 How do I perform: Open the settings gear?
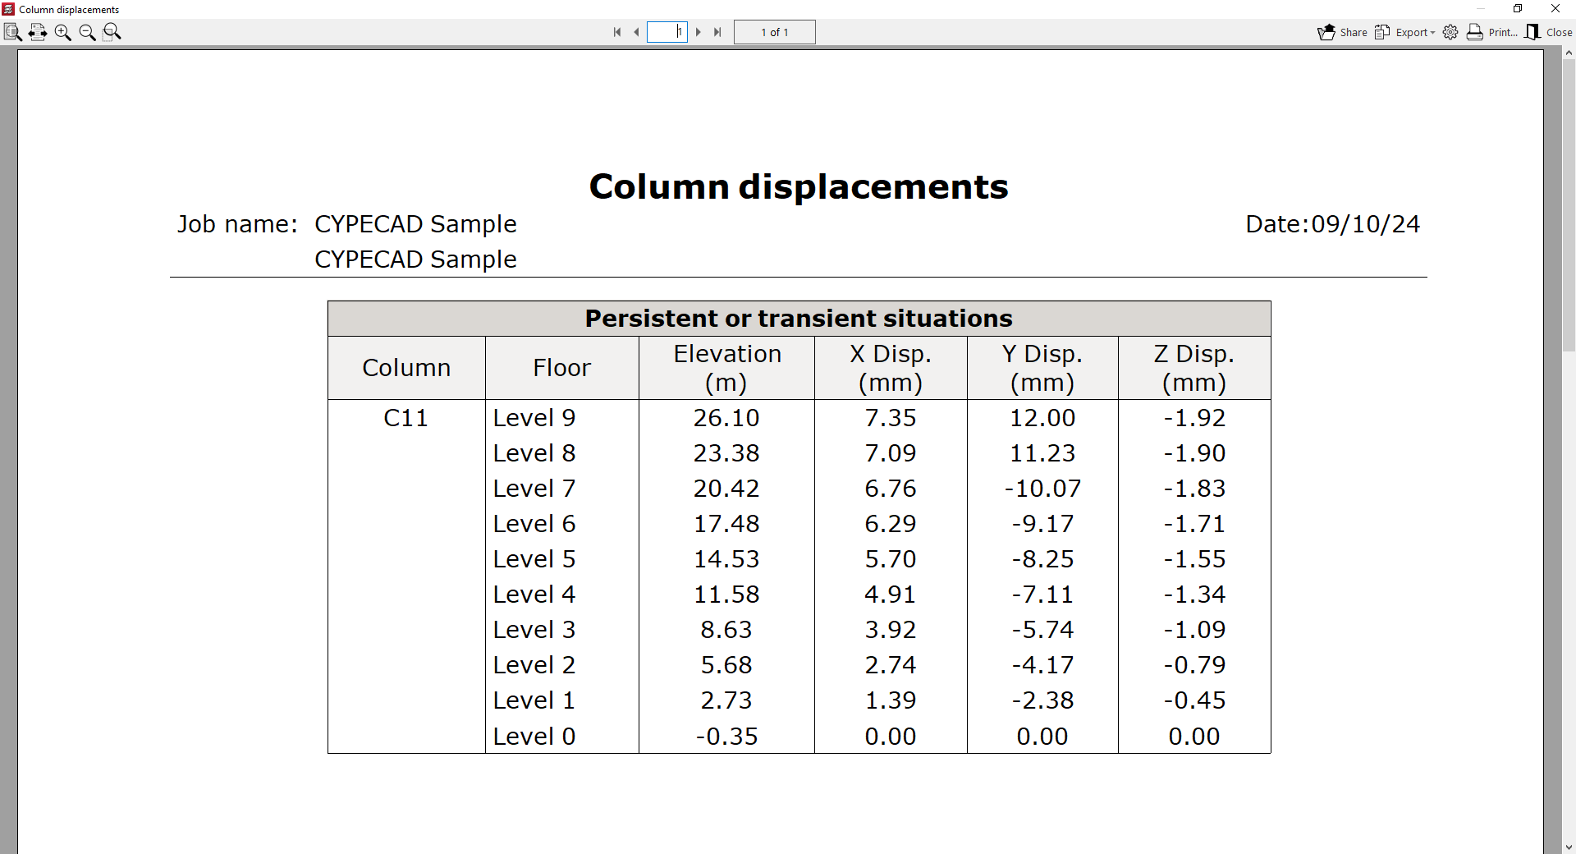pos(1450,32)
